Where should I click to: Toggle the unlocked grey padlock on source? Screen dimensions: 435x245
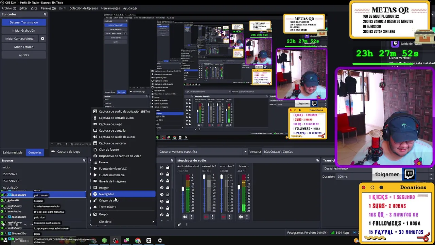coord(168,194)
